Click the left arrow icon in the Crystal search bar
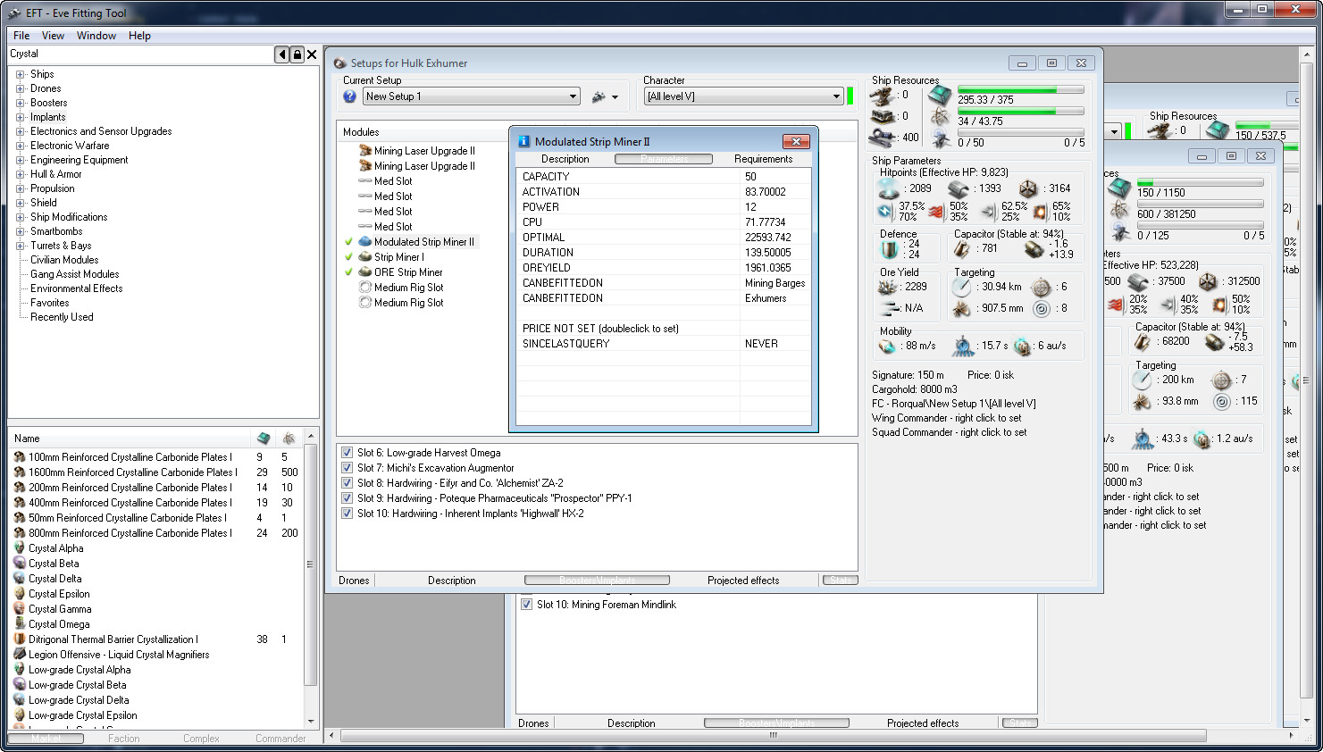This screenshot has height=752, width=1323. pos(282,54)
